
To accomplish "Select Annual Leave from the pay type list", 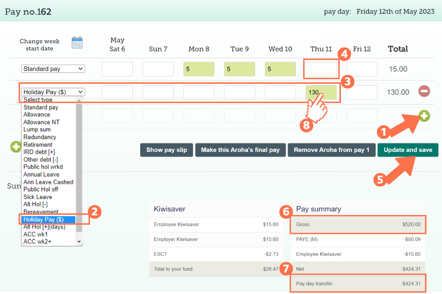I will tap(41, 174).
